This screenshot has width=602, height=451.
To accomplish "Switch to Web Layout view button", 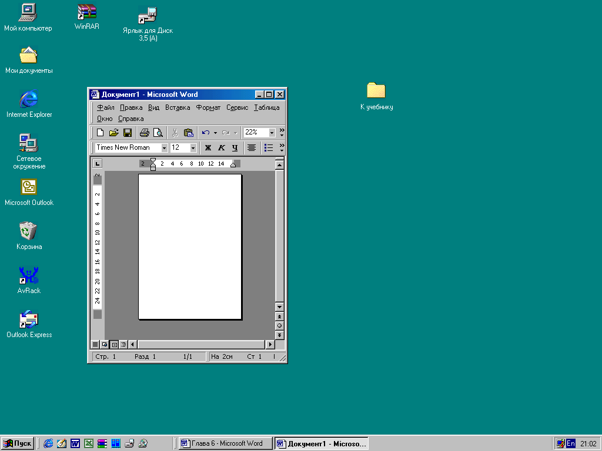I will [x=105, y=344].
